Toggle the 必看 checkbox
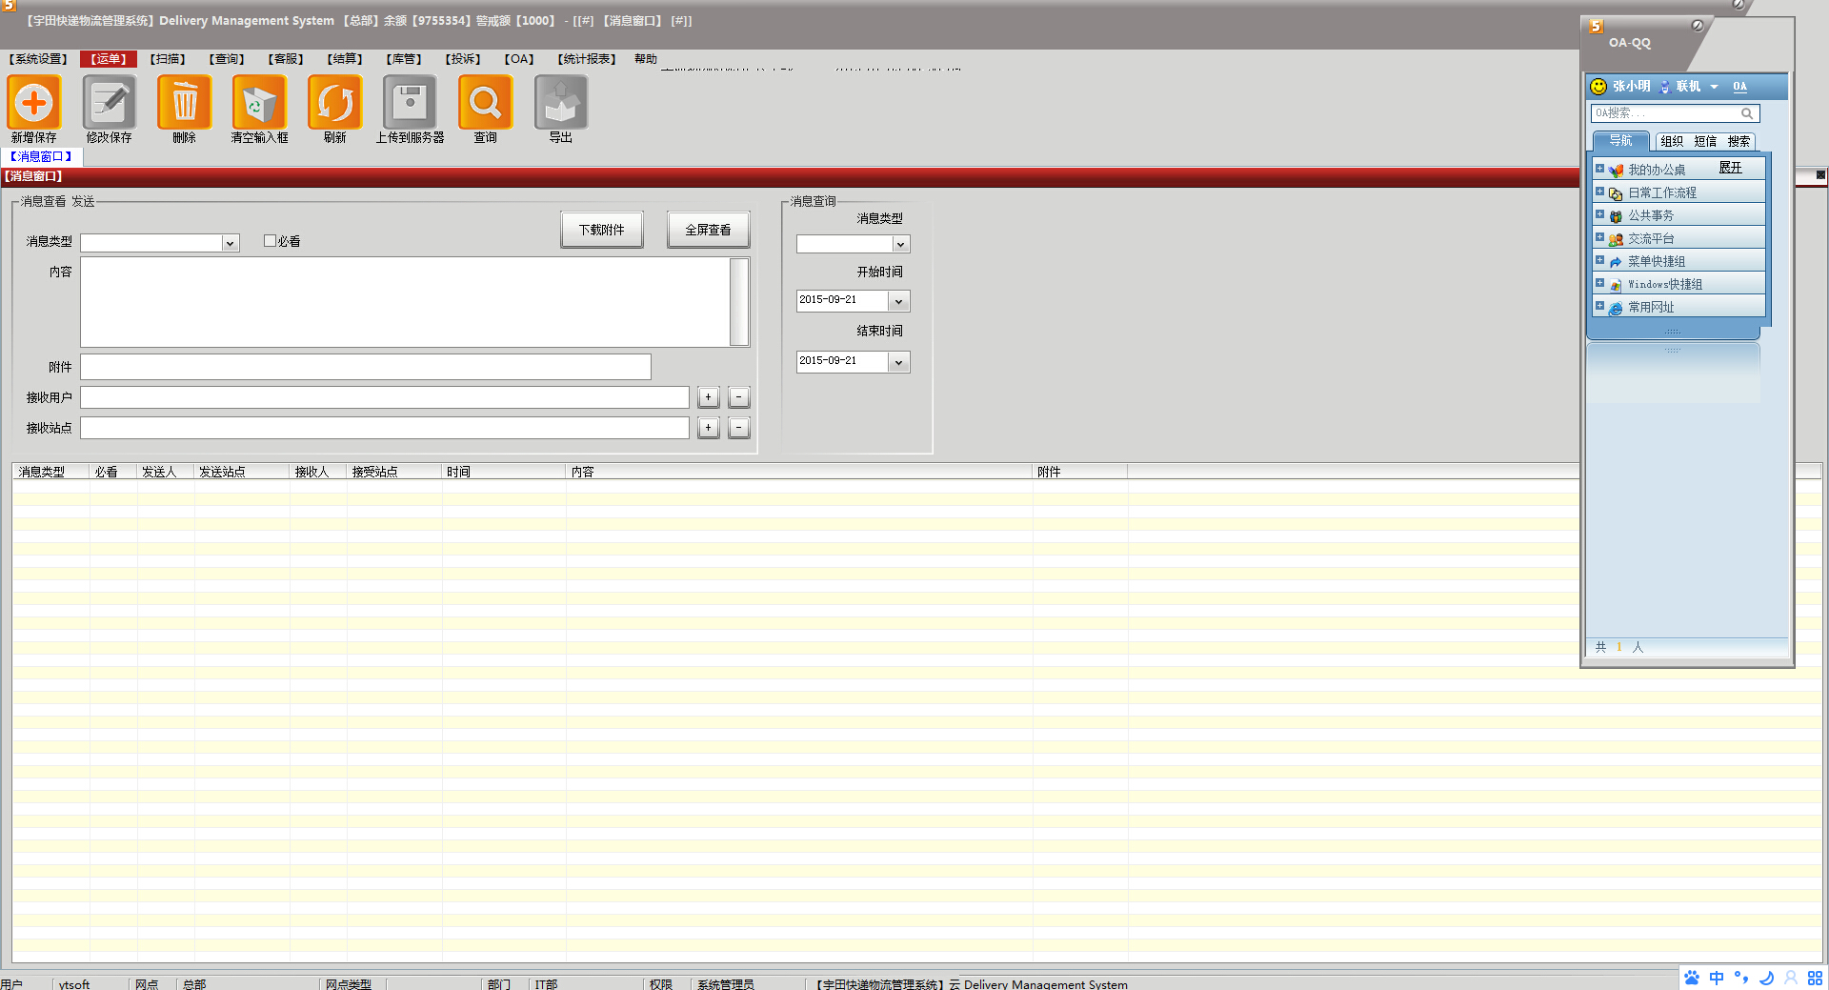Viewport: 1829px width, 990px height. coord(270,241)
